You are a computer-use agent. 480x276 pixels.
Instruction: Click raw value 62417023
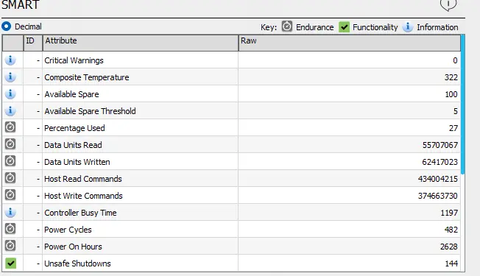(440, 162)
